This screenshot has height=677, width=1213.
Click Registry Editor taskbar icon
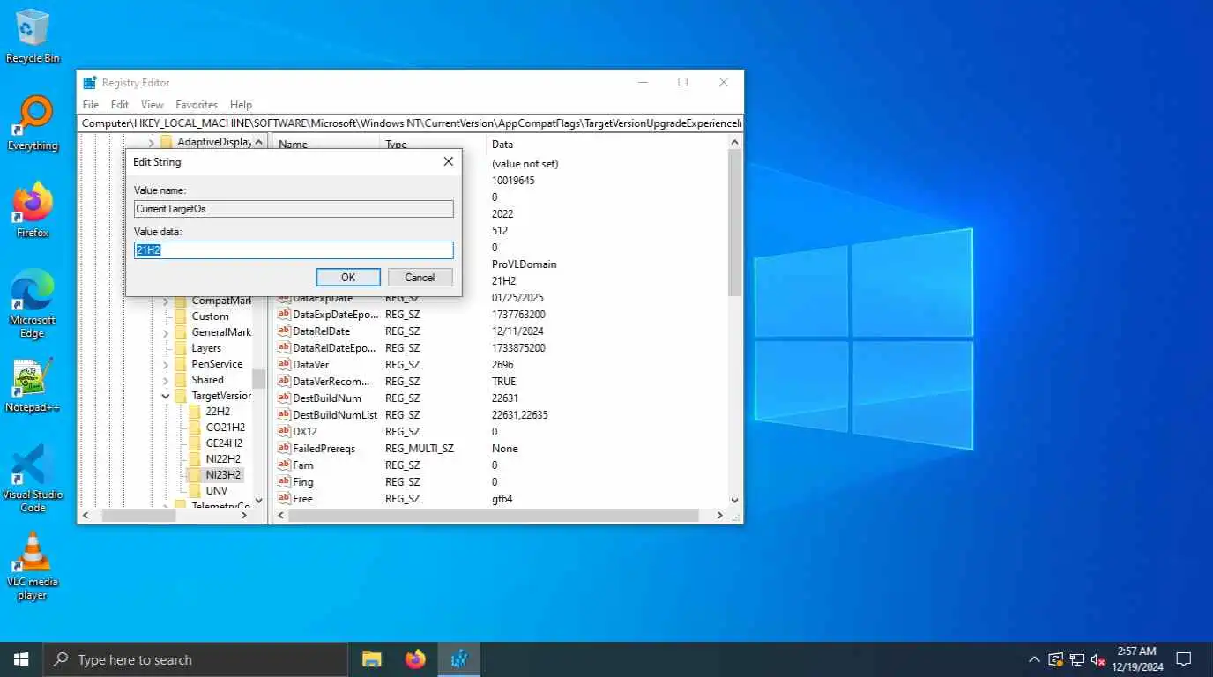(x=459, y=659)
